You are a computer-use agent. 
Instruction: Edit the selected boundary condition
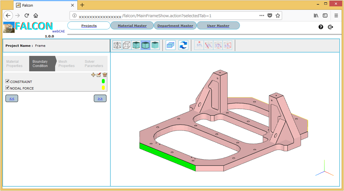[99, 75]
